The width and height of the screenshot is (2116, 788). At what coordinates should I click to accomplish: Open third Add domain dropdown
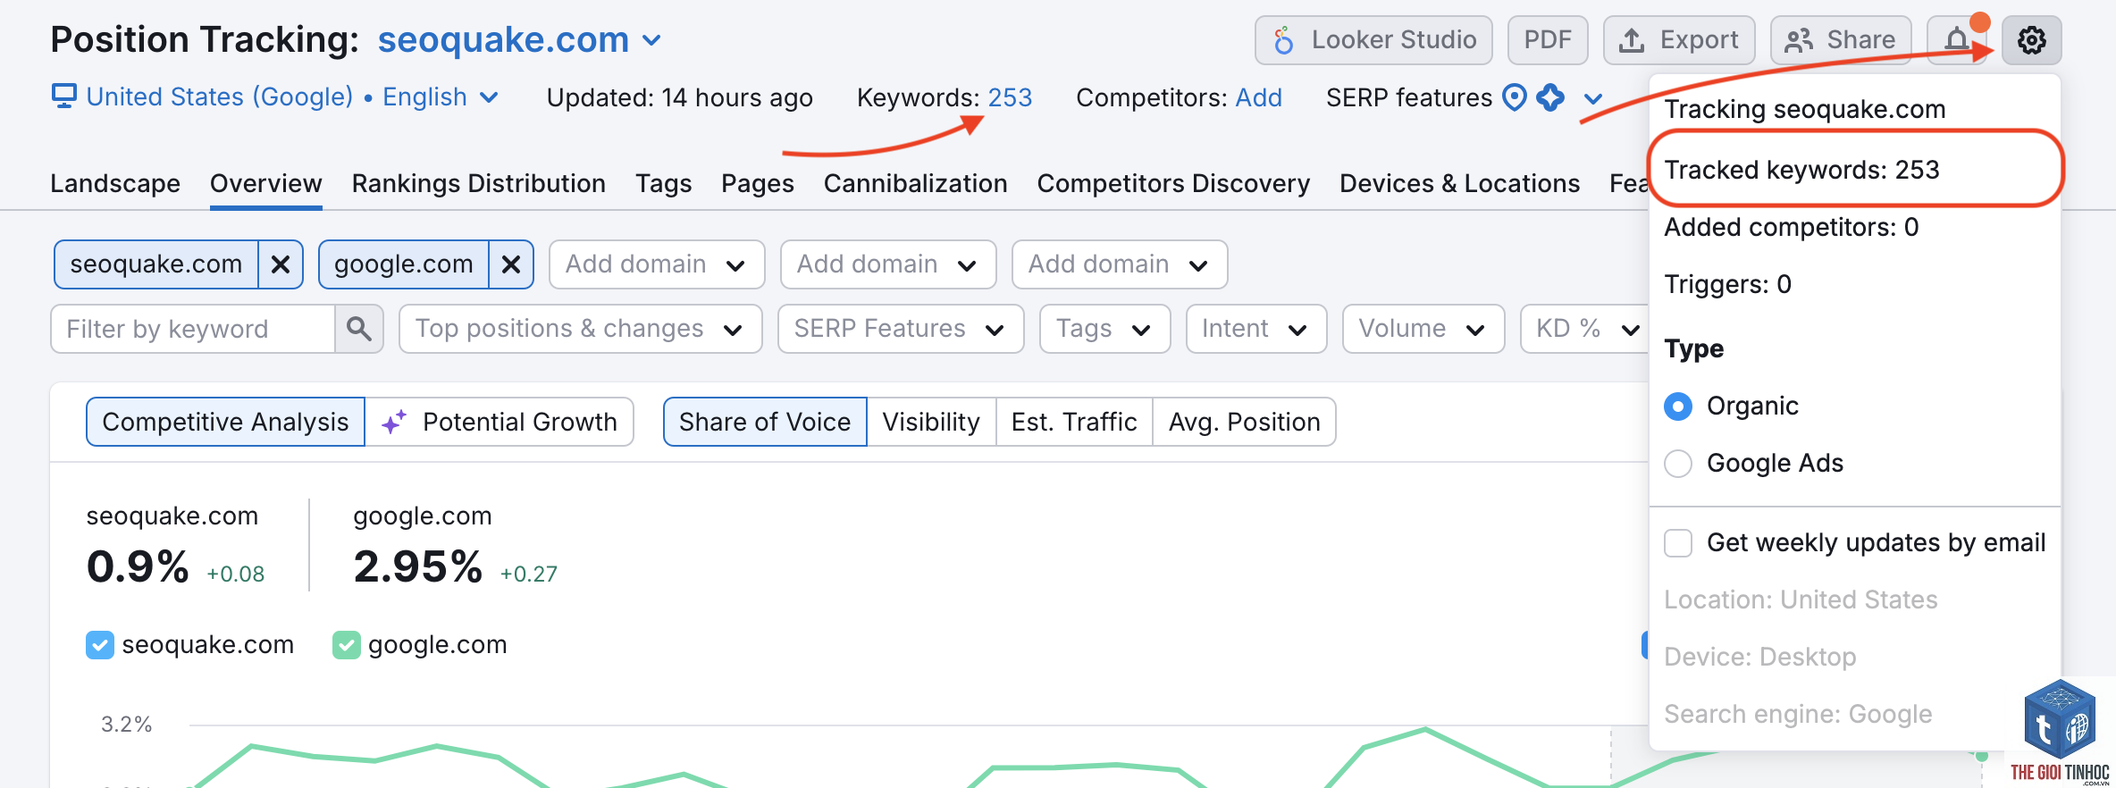(1120, 264)
